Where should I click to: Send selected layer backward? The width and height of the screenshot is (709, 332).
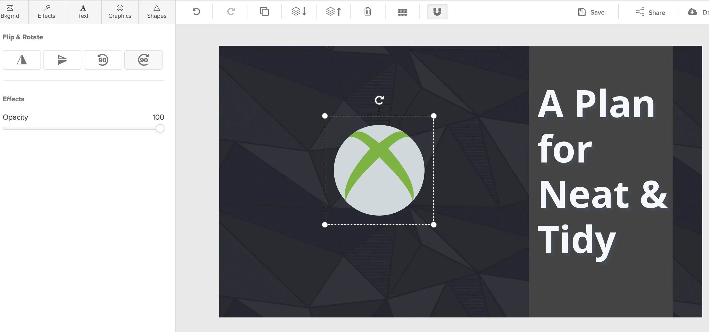coord(299,12)
